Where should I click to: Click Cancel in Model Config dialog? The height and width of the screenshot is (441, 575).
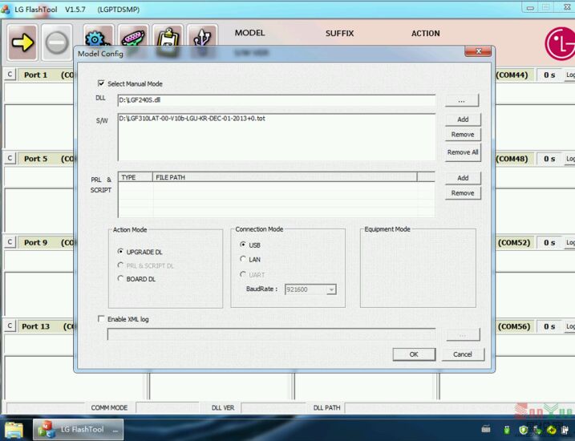tap(463, 354)
